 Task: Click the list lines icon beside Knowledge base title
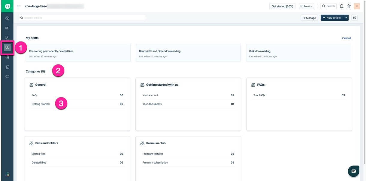click(x=18, y=6)
